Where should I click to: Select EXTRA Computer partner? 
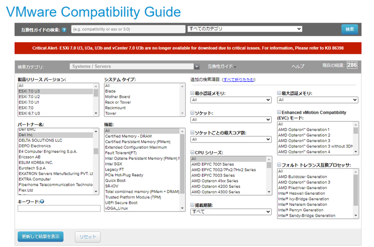click(56, 179)
